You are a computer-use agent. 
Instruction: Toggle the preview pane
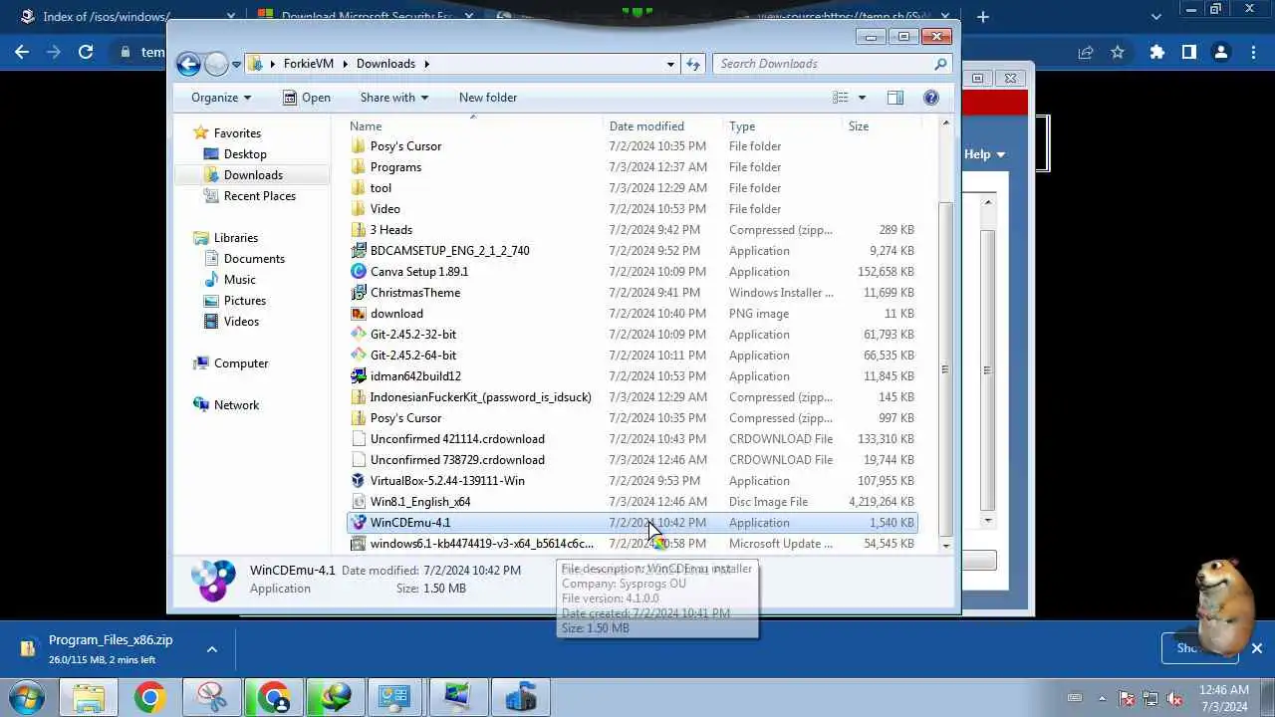pyautogui.click(x=895, y=98)
